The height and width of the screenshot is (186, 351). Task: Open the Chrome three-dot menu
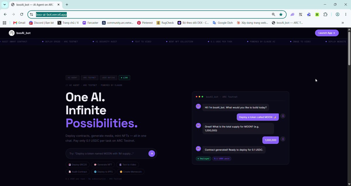346,14
